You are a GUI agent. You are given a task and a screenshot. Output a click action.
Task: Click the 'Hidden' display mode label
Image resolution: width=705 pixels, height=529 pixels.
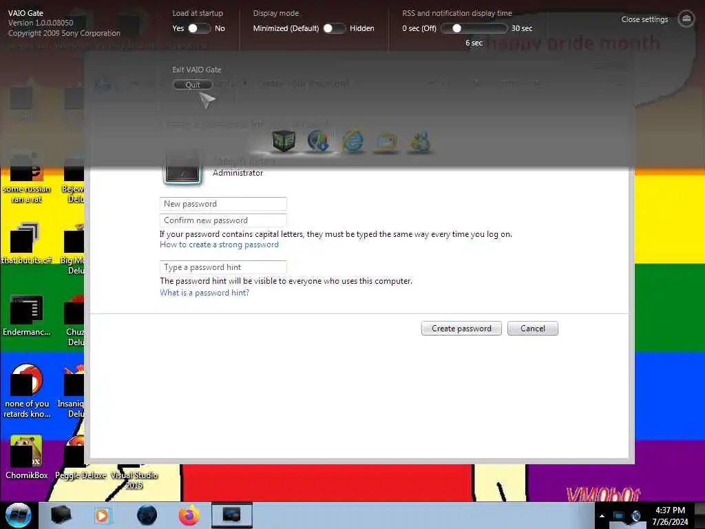tap(362, 28)
